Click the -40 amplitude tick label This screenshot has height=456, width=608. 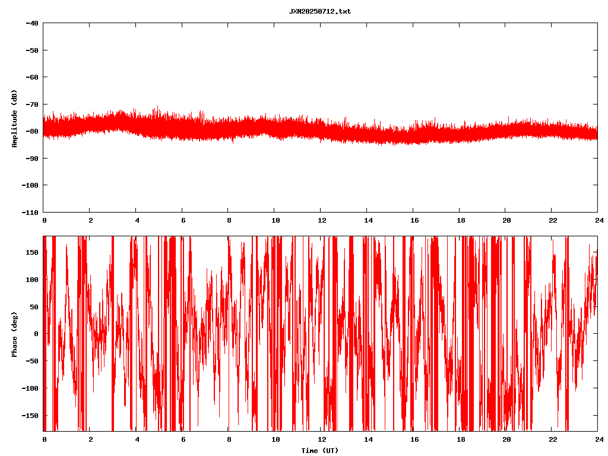pyautogui.click(x=32, y=23)
